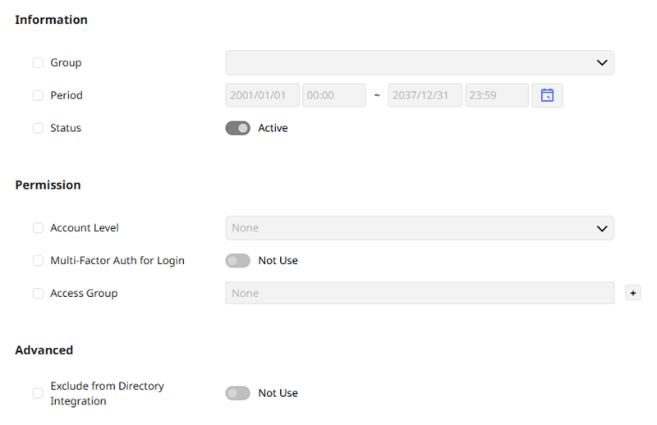Check Exclude from Directory Integration checkbox

coord(38,393)
